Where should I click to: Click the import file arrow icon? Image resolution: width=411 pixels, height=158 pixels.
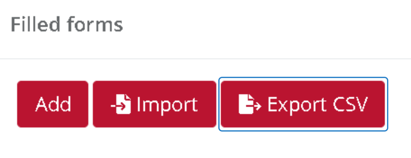click(x=121, y=104)
